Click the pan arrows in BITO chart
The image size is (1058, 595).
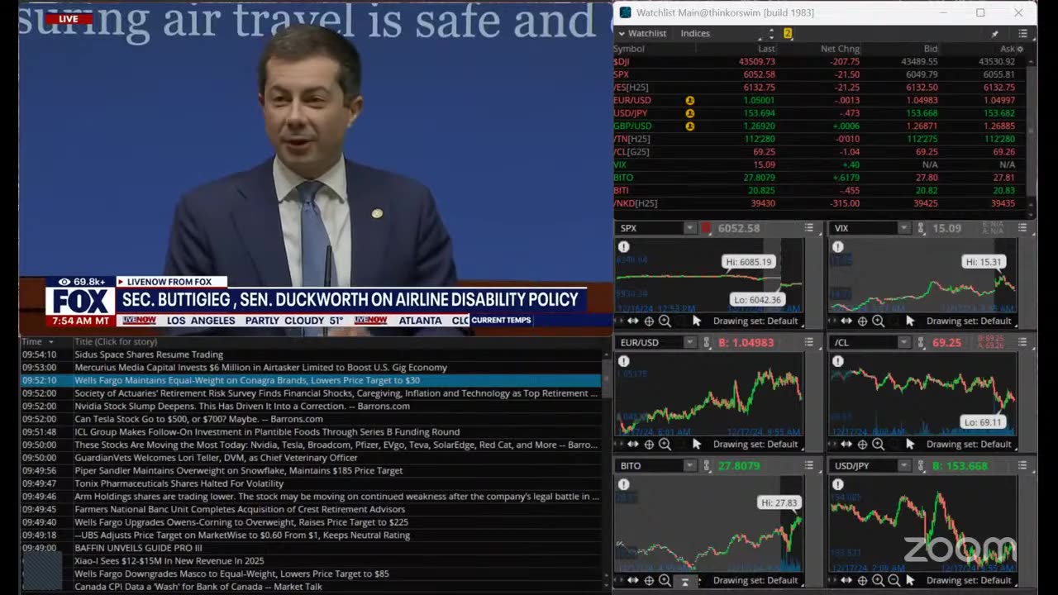coord(633,581)
